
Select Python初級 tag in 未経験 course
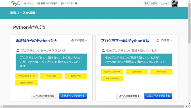point(51,76)
